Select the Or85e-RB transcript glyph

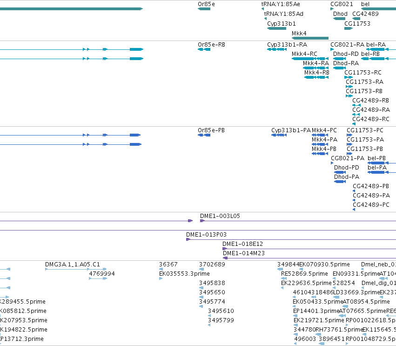click(204, 49)
